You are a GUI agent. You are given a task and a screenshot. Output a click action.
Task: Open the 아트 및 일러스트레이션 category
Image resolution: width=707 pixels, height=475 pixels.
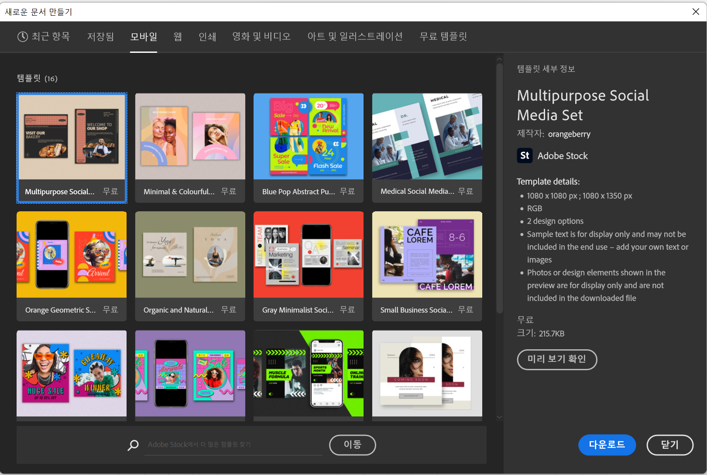(x=355, y=37)
